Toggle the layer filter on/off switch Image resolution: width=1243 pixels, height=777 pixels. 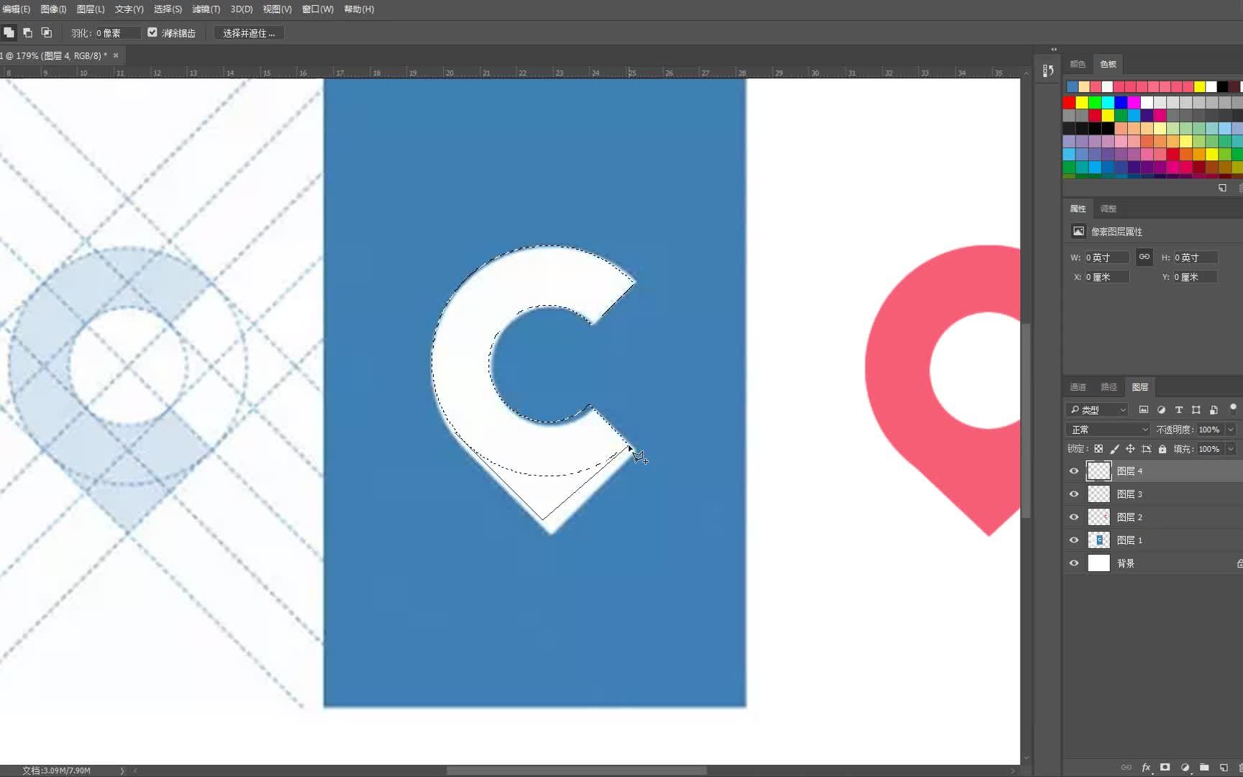pyautogui.click(x=1233, y=408)
